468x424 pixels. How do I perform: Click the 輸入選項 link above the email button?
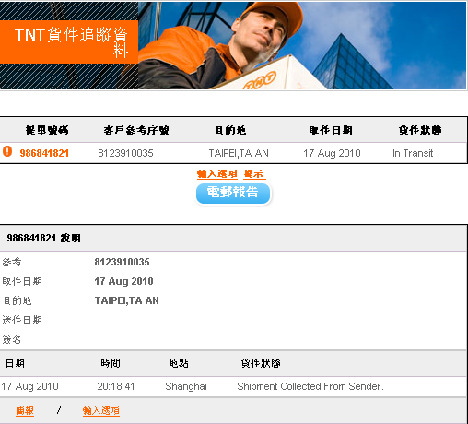click(x=217, y=174)
